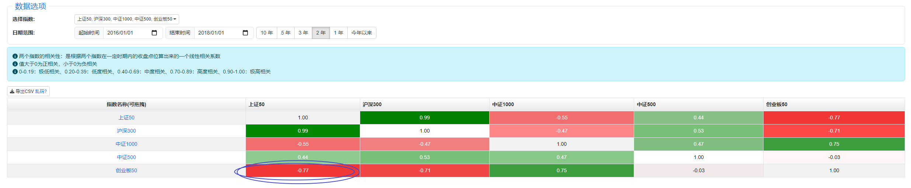Open the 沪深300 index row link
Image resolution: width=911 pixels, height=188 pixels.
click(x=126, y=131)
